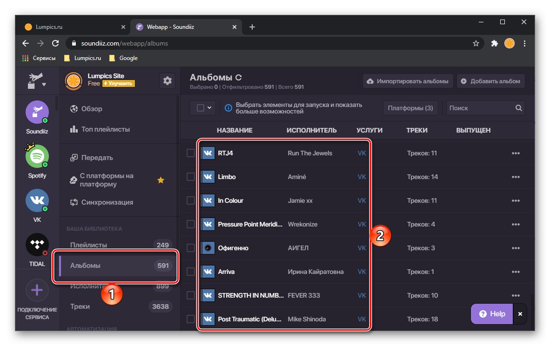Open the Google bookmark folder
Image resolution: width=550 pixels, height=346 pixels.
(x=123, y=58)
